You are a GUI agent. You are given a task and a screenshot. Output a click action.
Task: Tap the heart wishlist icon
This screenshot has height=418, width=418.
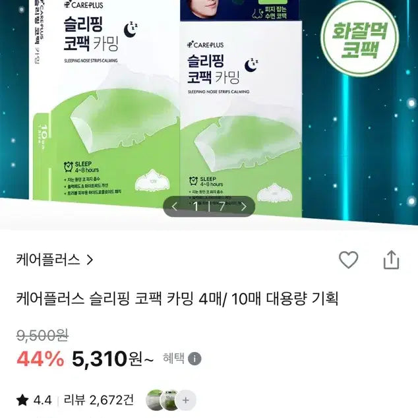coord(348,260)
